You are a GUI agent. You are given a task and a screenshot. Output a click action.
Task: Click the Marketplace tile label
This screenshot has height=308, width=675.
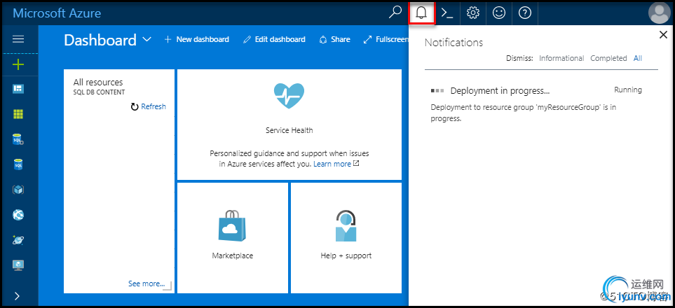(233, 255)
